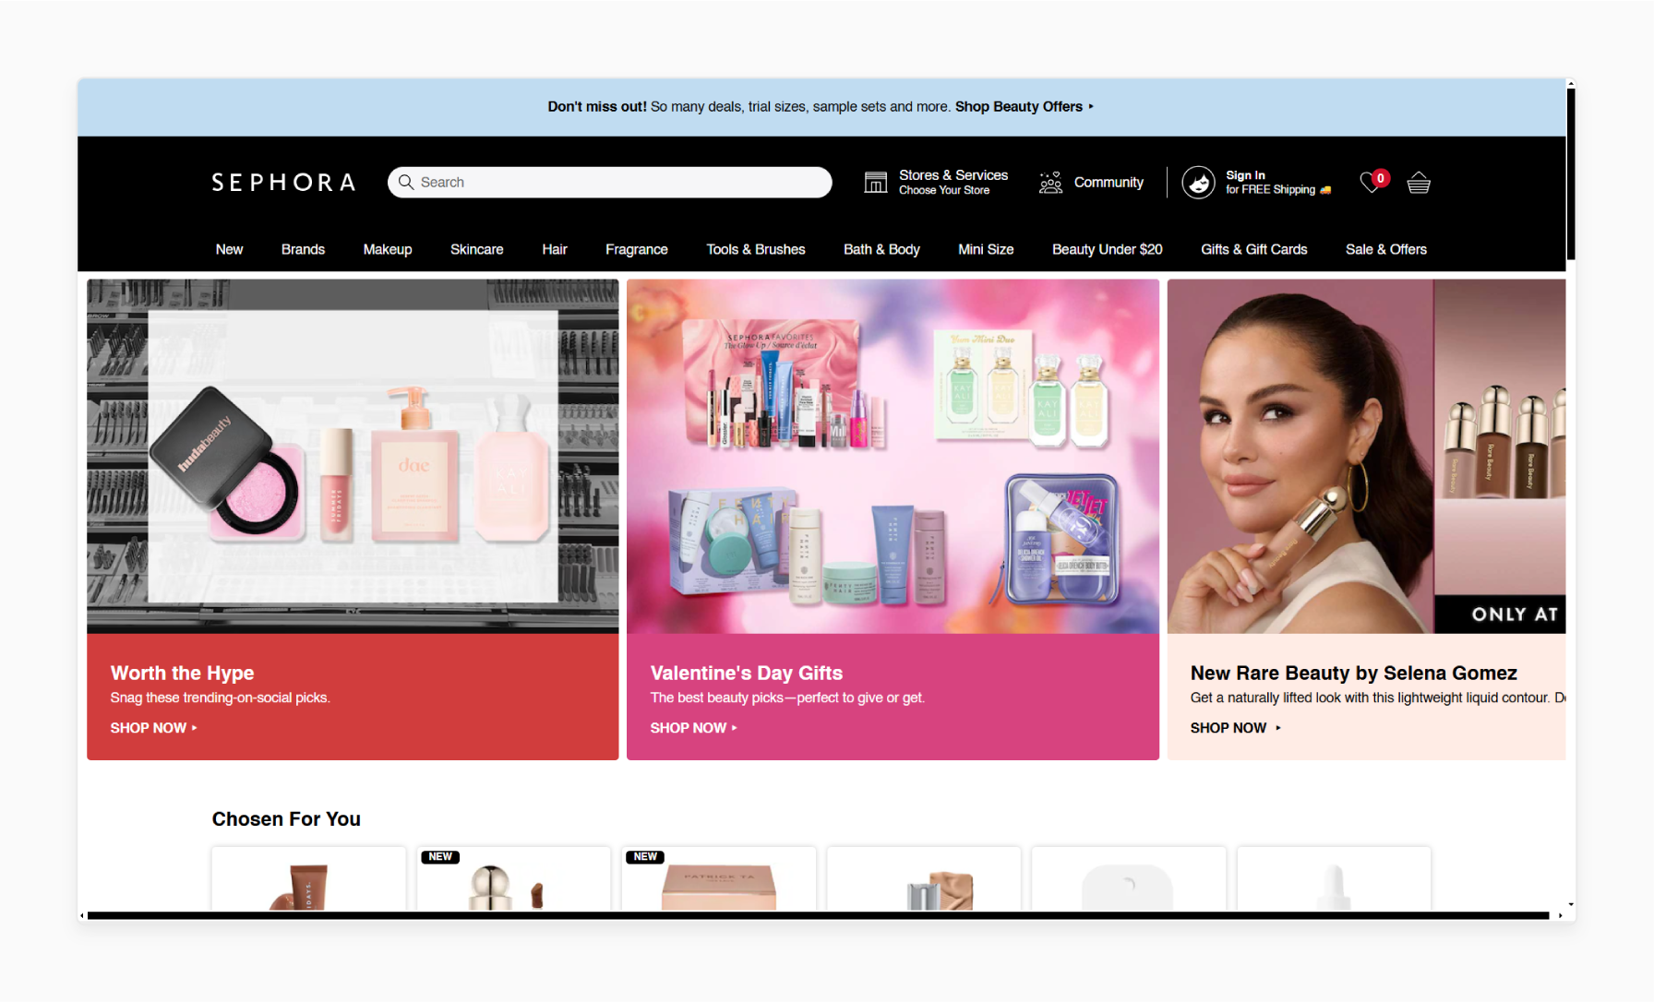
Task: Click the Sign In link
Action: (1246, 175)
